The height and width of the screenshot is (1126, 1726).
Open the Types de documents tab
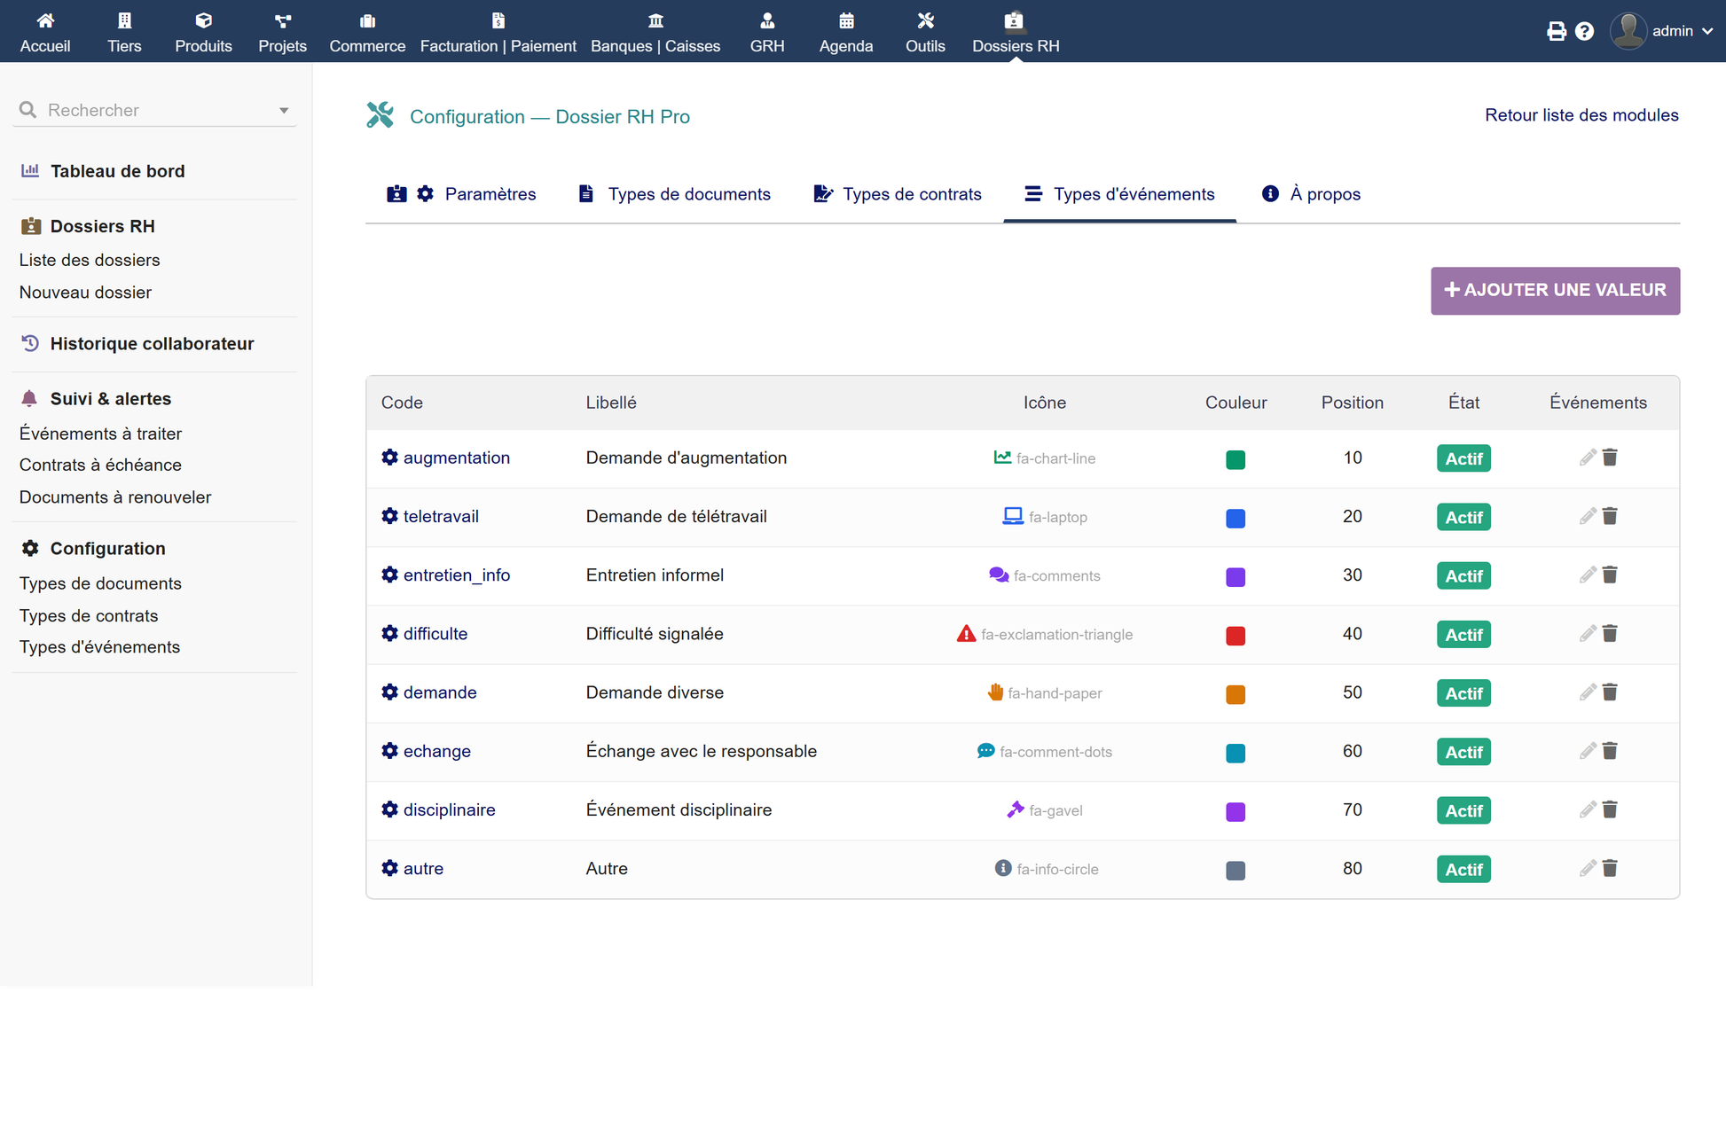point(674,194)
